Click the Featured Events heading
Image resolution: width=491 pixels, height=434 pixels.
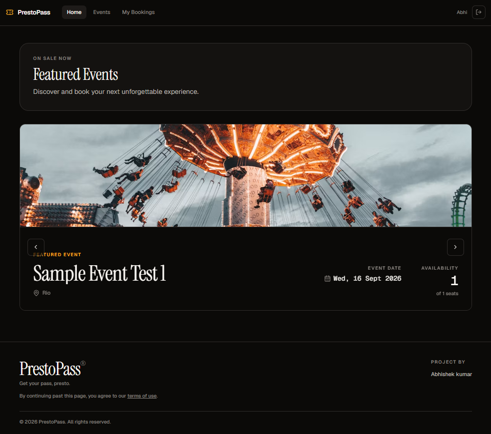click(75, 74)
